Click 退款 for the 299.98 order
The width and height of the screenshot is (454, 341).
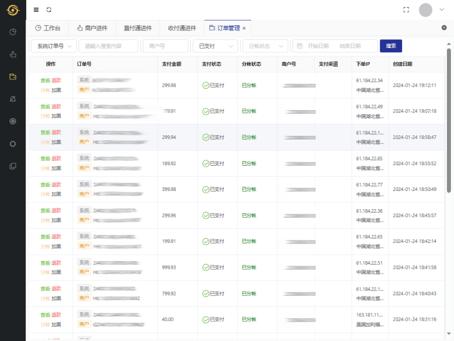coord(56,80)
